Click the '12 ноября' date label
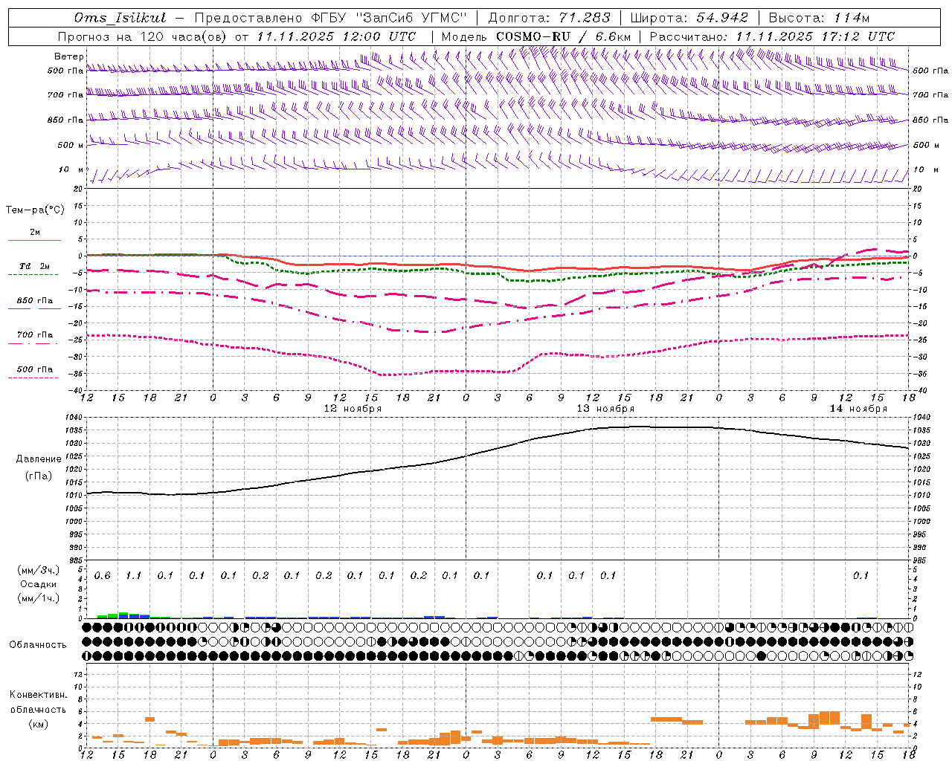The width and height of the screenshot is (952, 761). 353,409
